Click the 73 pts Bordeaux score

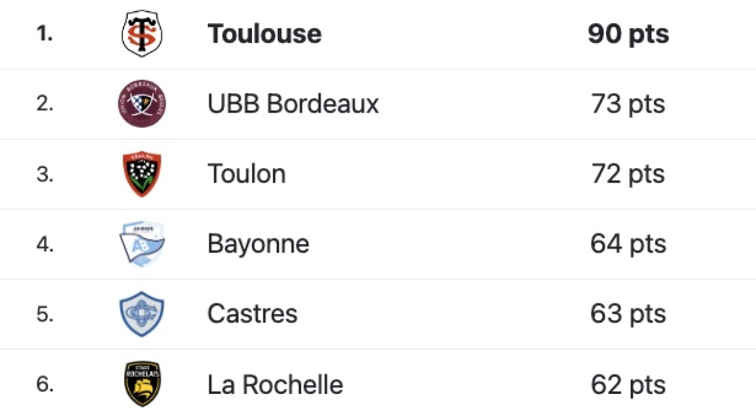(x=628, y=104)
